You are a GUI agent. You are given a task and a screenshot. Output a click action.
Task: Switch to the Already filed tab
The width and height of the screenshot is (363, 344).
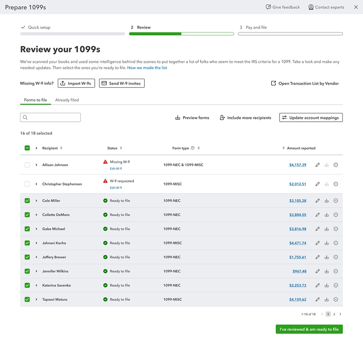67,100
